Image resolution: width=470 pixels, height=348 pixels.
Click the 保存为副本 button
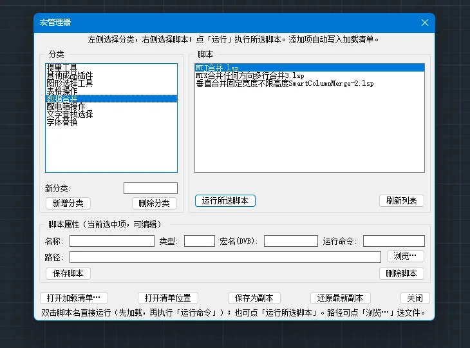click(x=254, y=298)
